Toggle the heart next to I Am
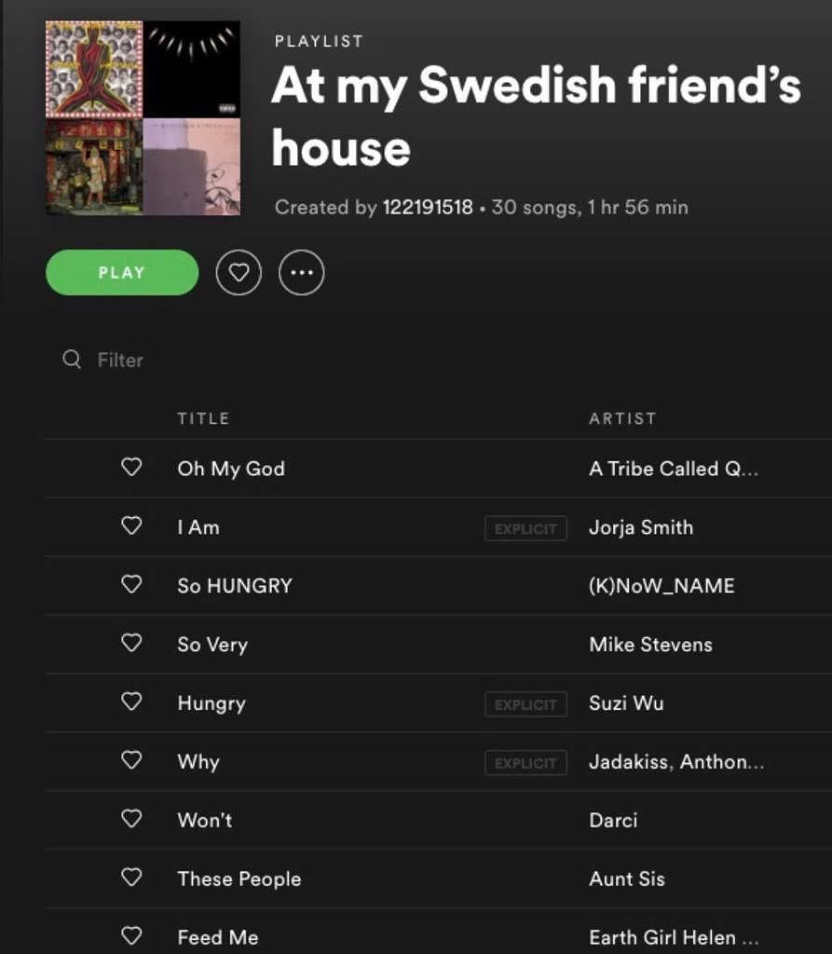 point(131,525)
